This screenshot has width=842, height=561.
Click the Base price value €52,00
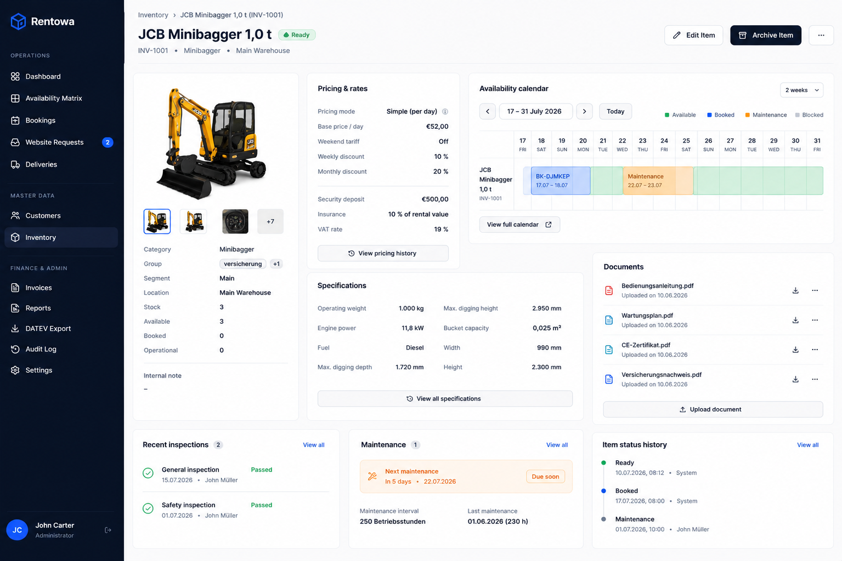[437, 127]
